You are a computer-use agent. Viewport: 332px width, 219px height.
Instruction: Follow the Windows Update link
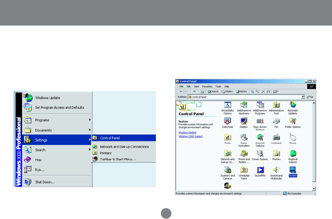[187, 133]
